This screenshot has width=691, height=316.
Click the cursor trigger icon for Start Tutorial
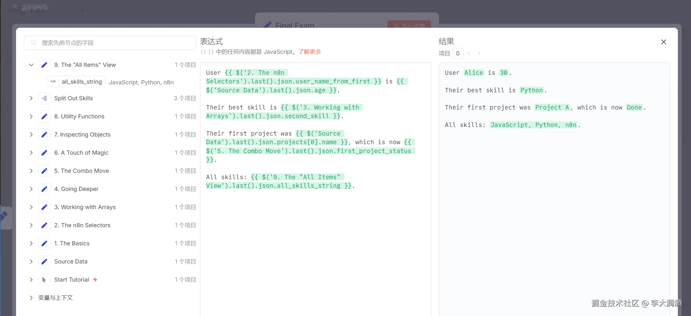click(x=44, y=280)
